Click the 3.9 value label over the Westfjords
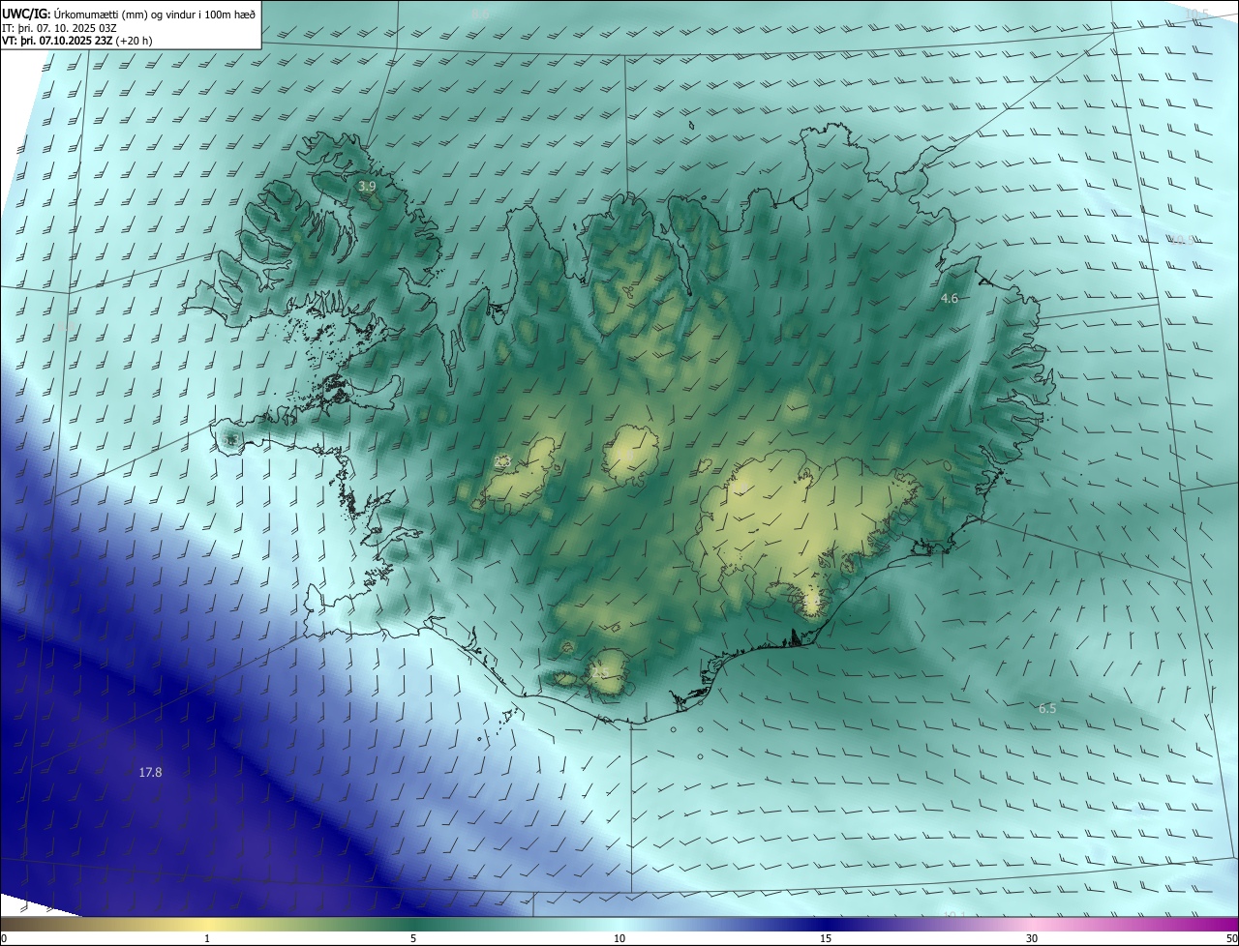The height and width of the screenshot is (946, 1239). click(367, 186)
